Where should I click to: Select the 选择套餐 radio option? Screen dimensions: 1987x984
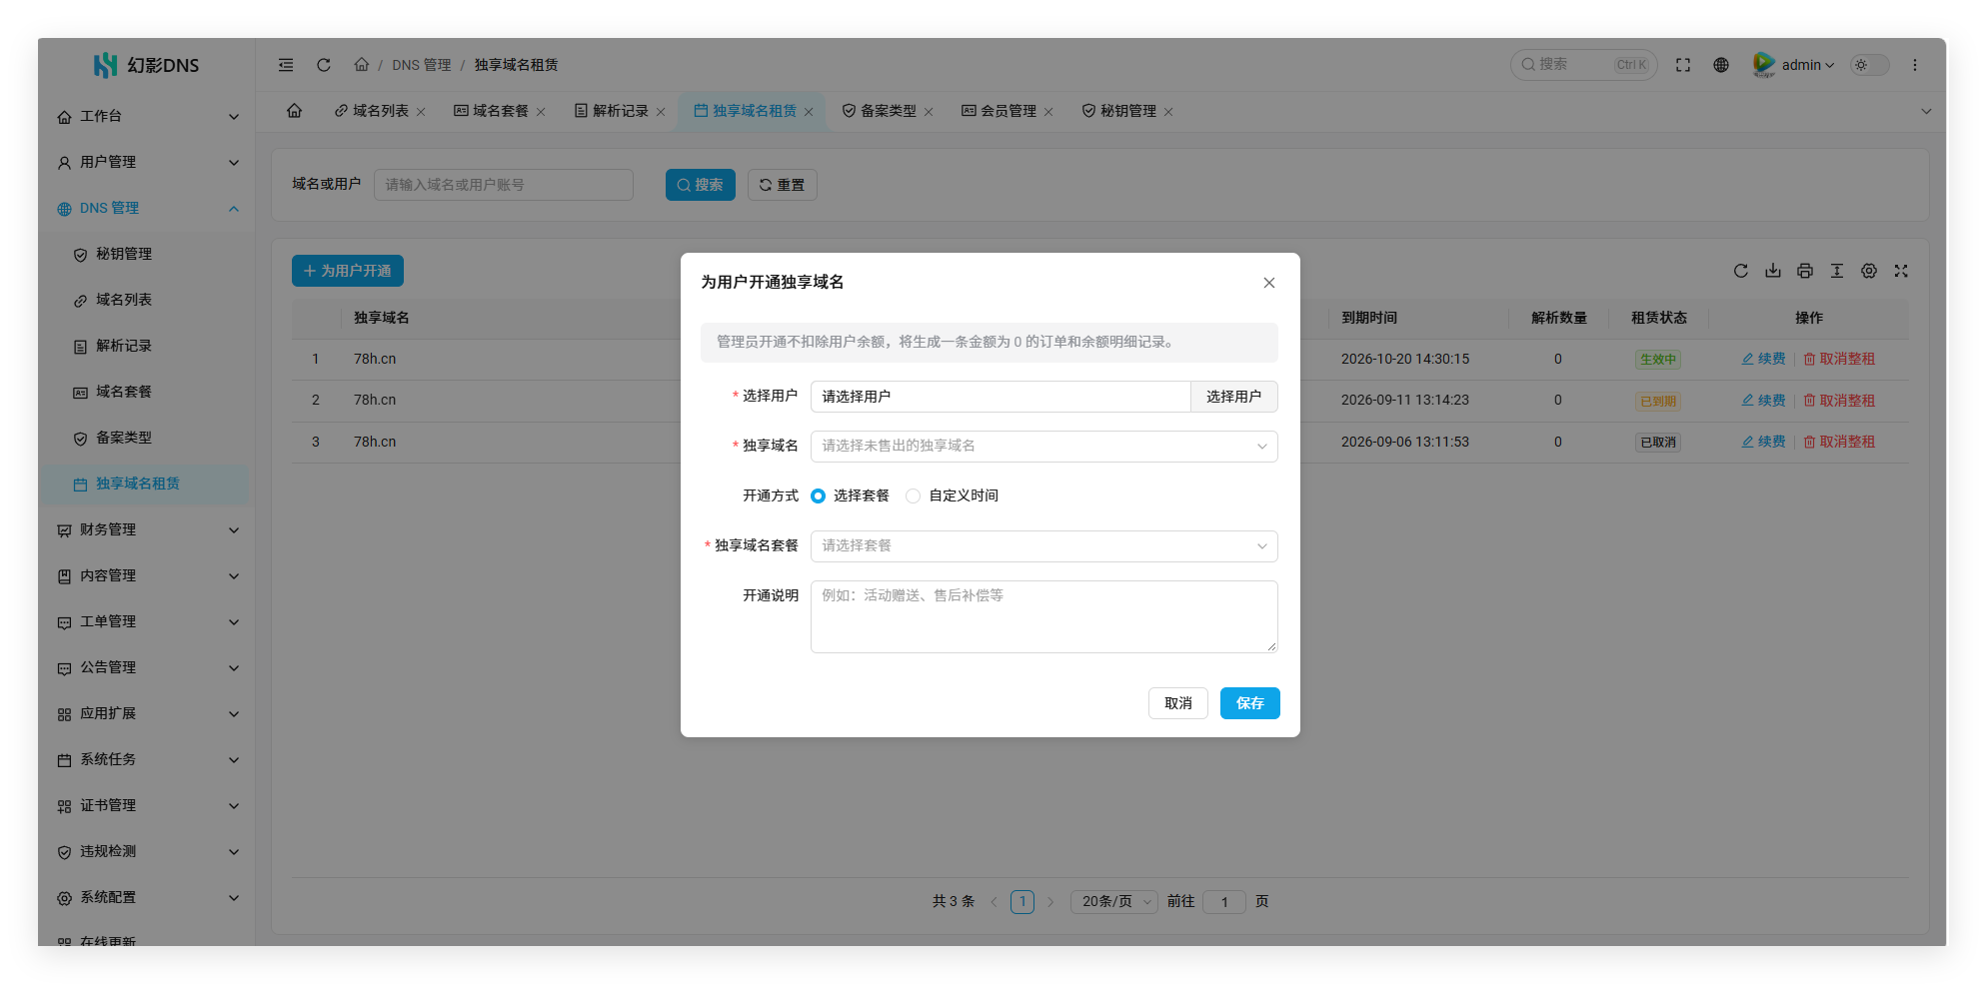tap(851, 495)
